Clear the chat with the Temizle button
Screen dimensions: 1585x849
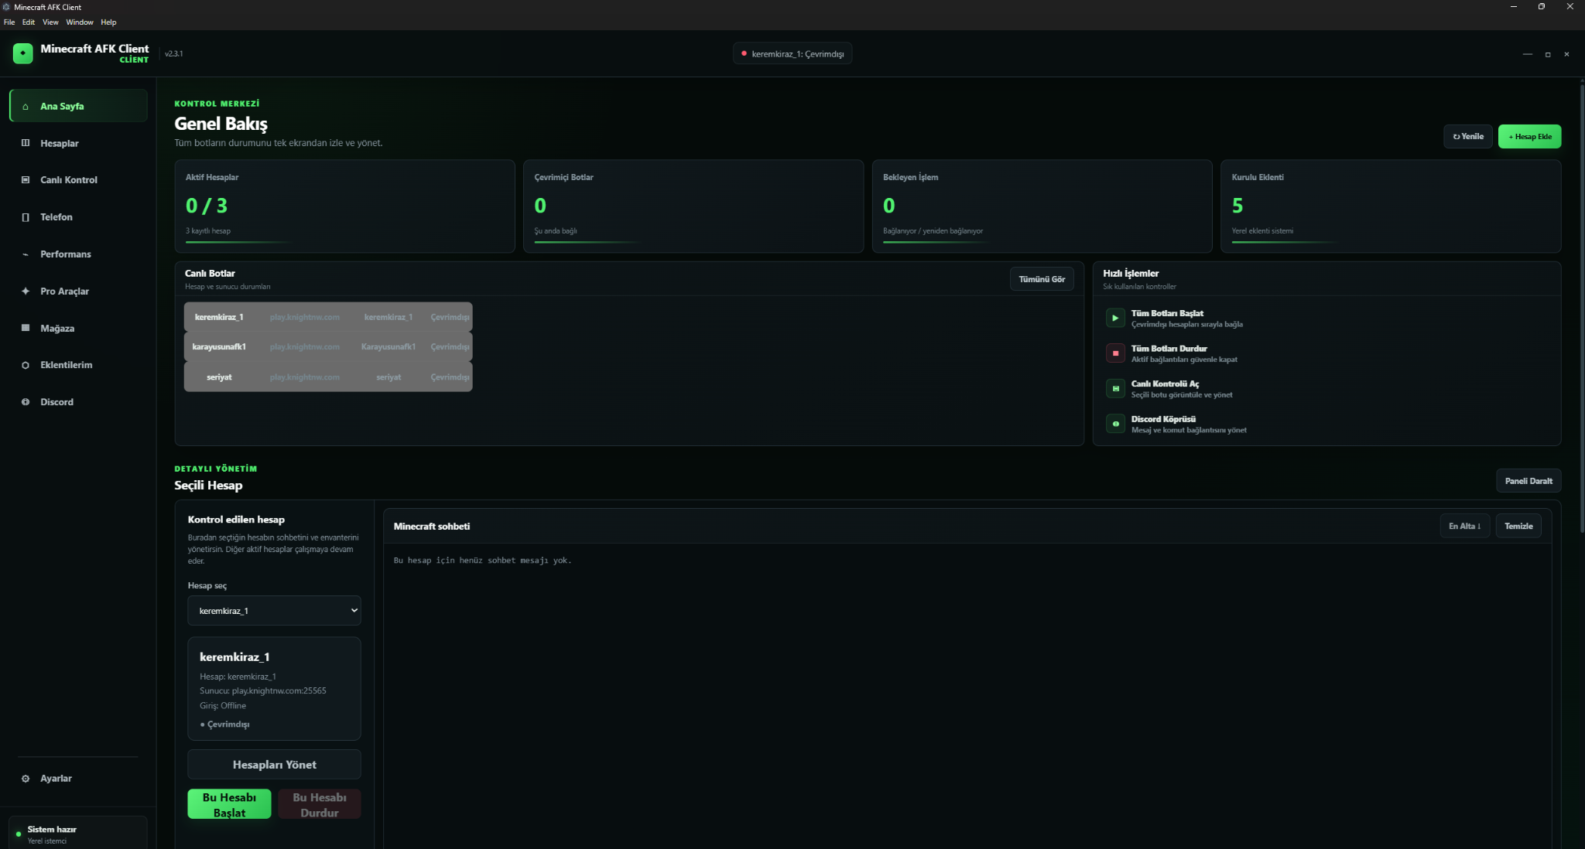[1518, 527]
